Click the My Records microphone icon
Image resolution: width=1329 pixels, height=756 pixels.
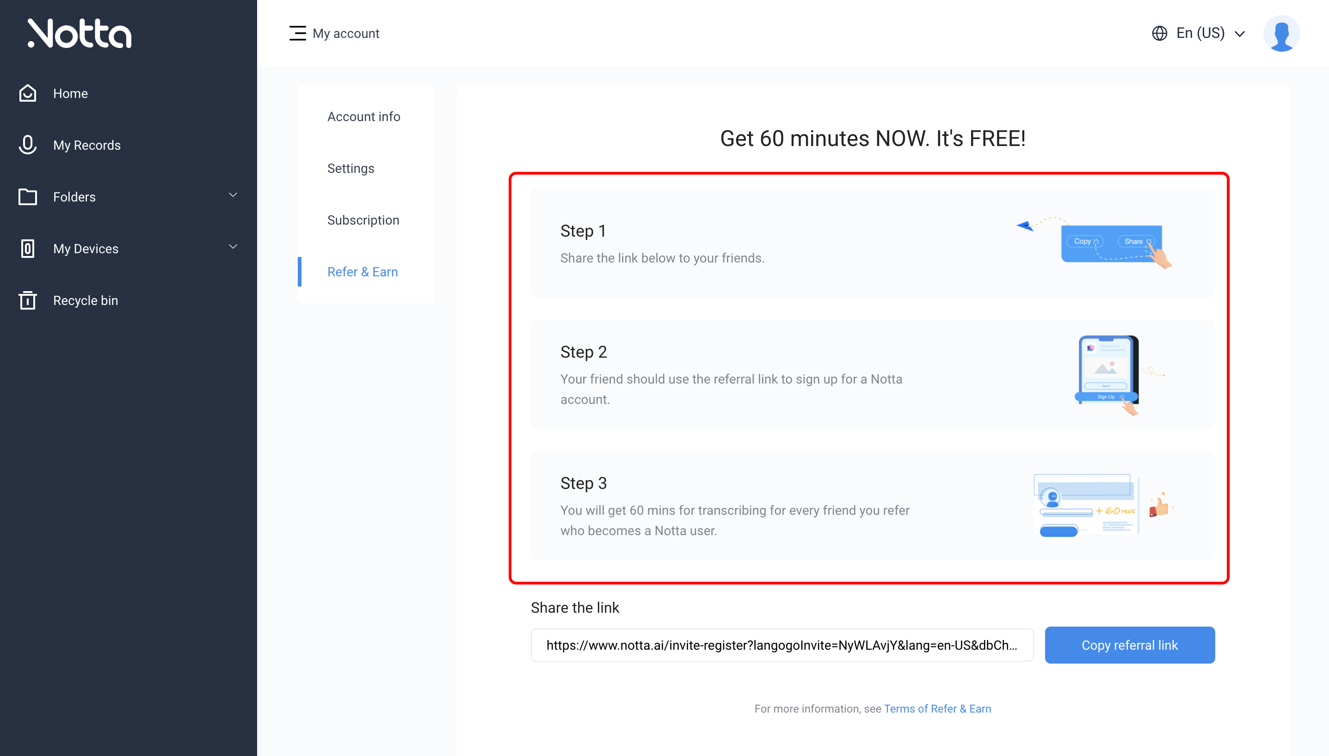[x=28, y=145]
